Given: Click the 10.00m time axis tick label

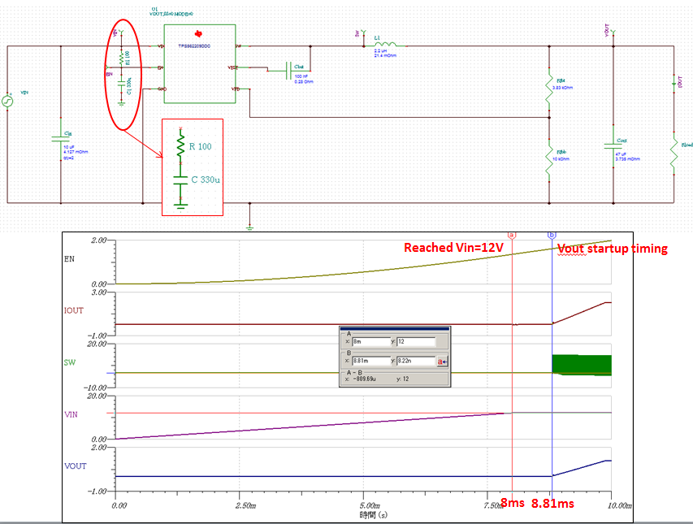Looking at the screenshot, I should (620, 505).
